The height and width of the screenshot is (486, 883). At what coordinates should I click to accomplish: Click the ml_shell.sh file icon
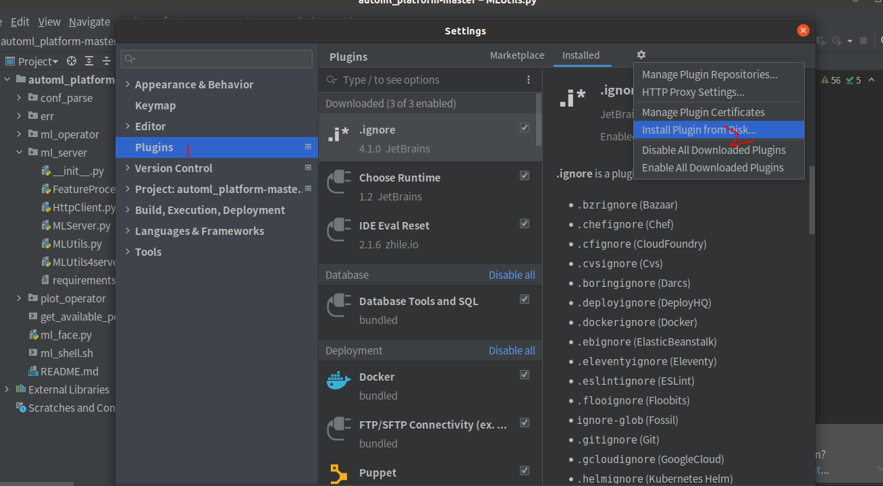point(34,353)
